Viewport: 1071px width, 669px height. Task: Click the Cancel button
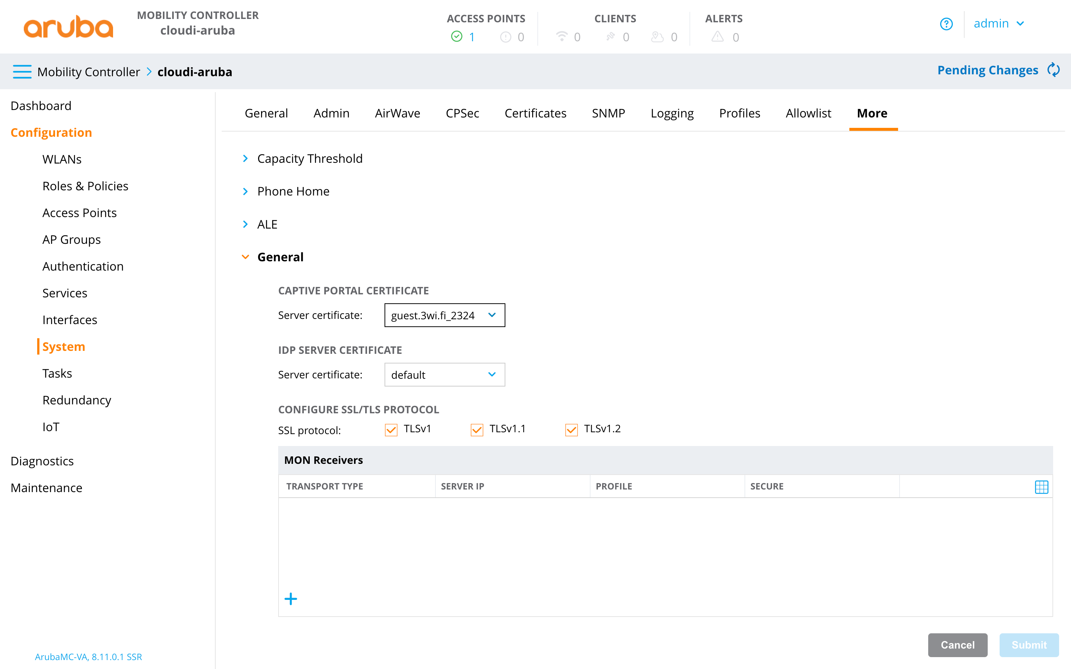(958, 645)
